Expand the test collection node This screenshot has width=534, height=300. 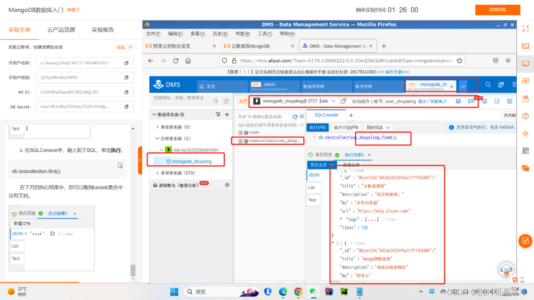pyautogui.click(x=241, y=132)
